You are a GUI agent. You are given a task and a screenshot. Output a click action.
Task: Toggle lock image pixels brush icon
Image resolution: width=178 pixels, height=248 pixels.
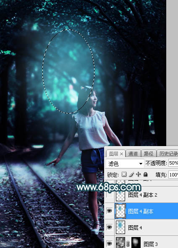tap(131, 174)
